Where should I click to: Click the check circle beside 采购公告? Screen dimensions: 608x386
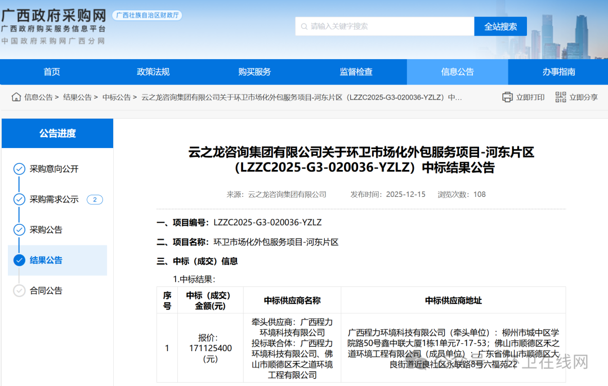coord(19,230)
